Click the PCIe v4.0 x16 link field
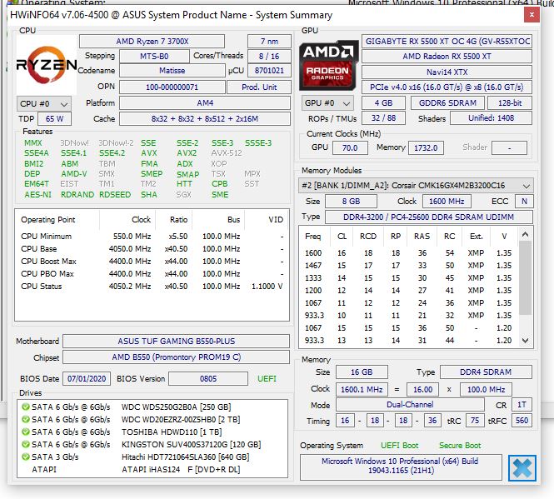This screenshot has height=499, width=554. (x=447, y=87)
